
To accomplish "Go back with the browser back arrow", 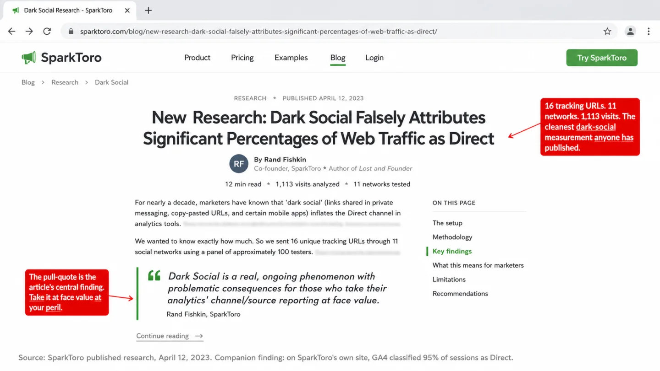I will click(12, 31).
